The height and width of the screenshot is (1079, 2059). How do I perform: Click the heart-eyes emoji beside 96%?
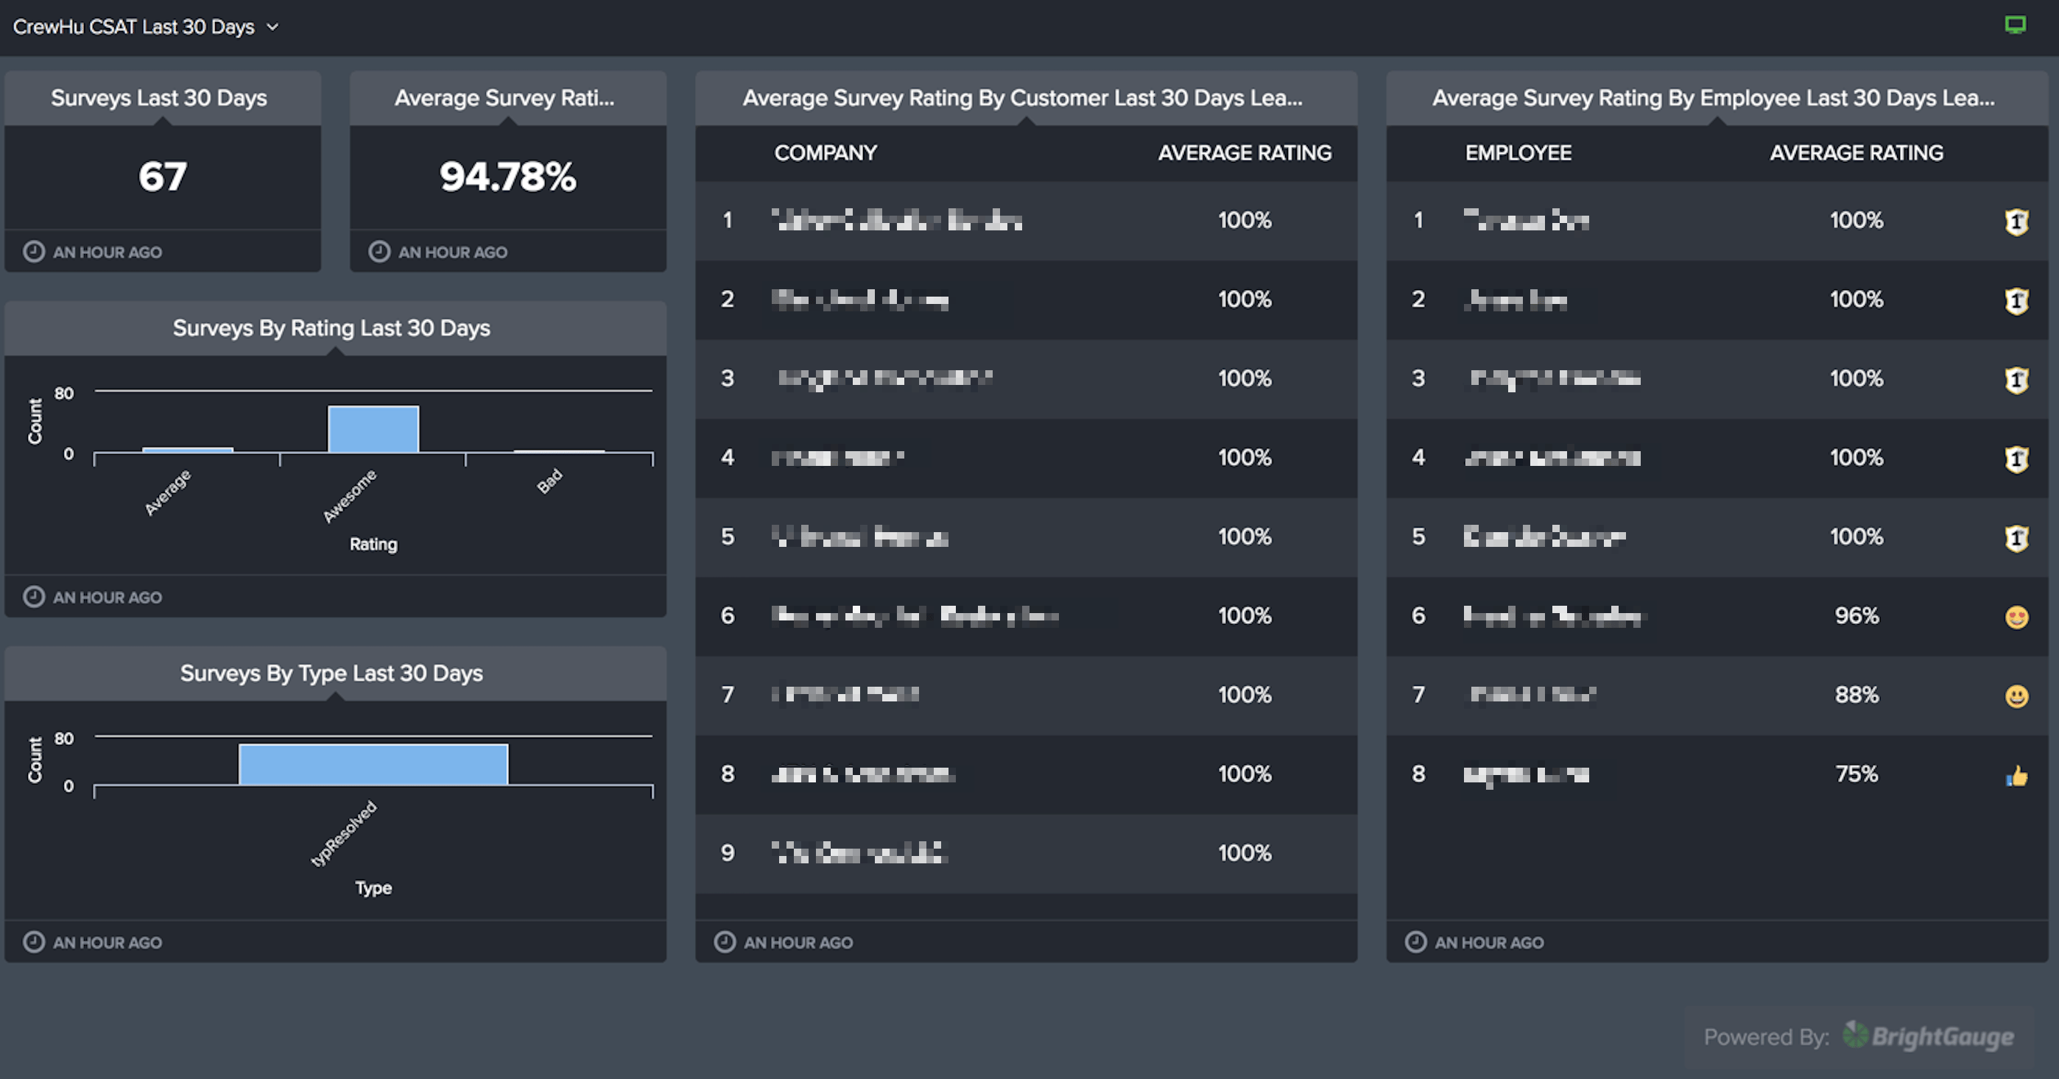(2016, 618)
